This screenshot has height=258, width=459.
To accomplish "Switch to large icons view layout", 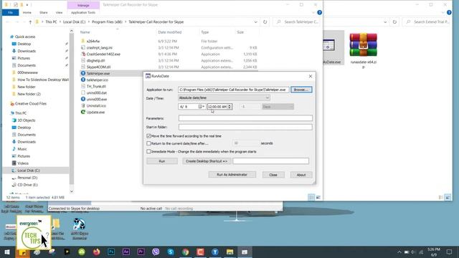I will 318,198.
